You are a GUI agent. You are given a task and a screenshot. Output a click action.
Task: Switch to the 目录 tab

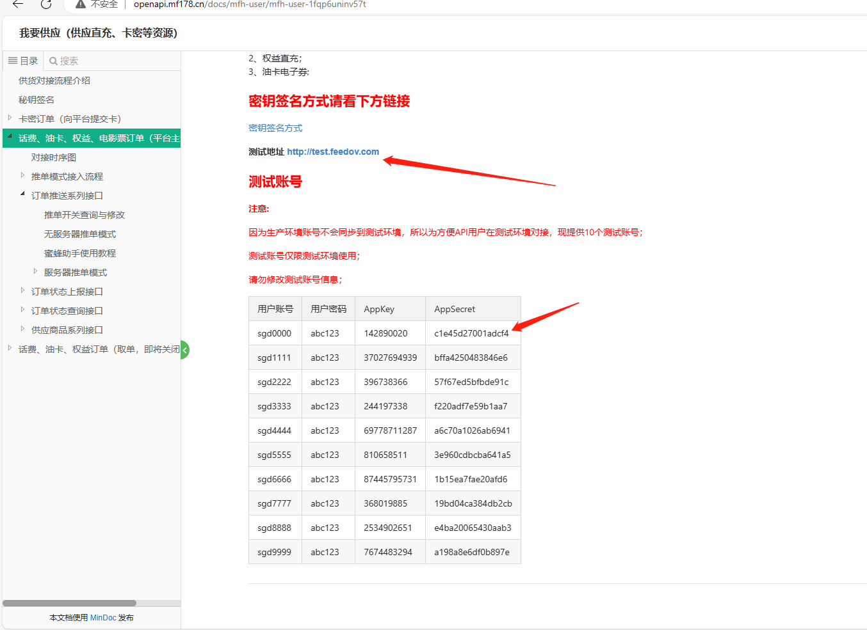click(23, 61)
